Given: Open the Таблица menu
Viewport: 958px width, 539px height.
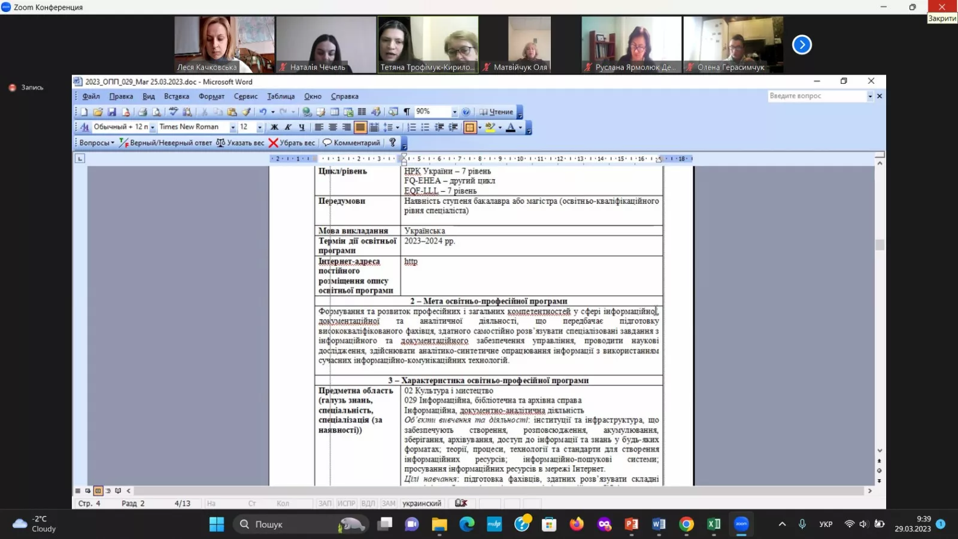Looking at the screenshot, I should point(280,96).
